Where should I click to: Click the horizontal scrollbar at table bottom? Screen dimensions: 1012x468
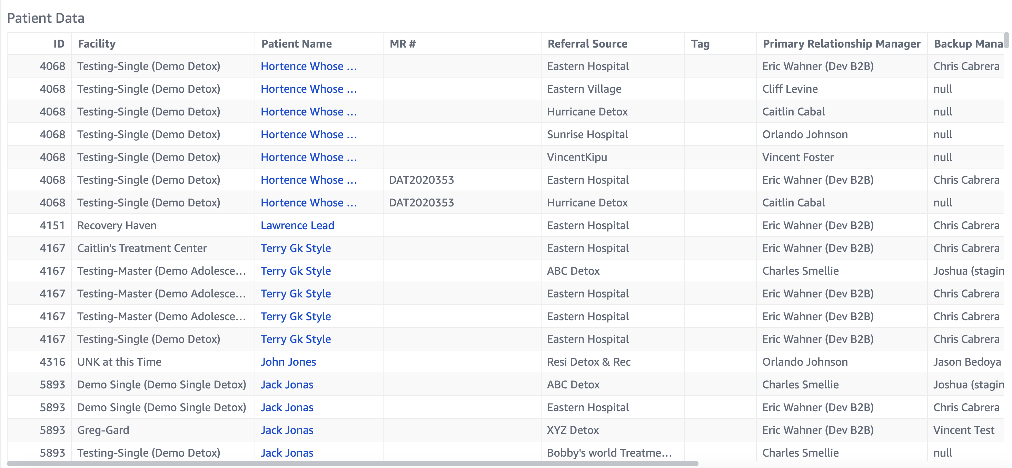tap(352, 464)
